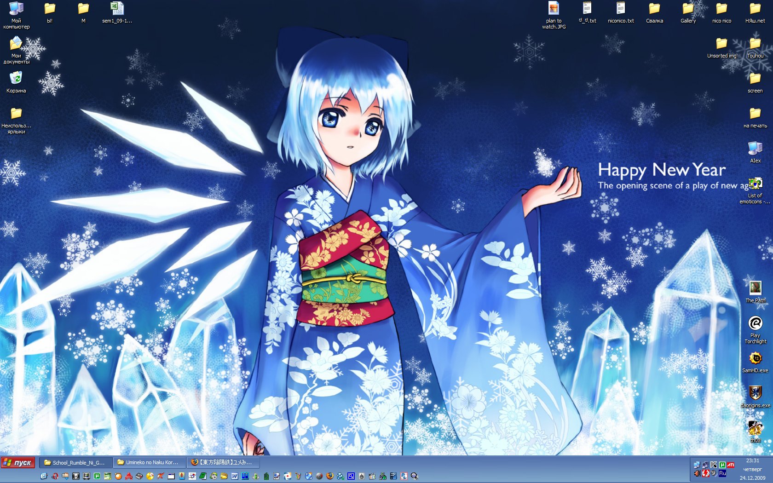Switch keyboard language via Ru indicator
This screenshot has width=773, height=483.
[722, 473]
